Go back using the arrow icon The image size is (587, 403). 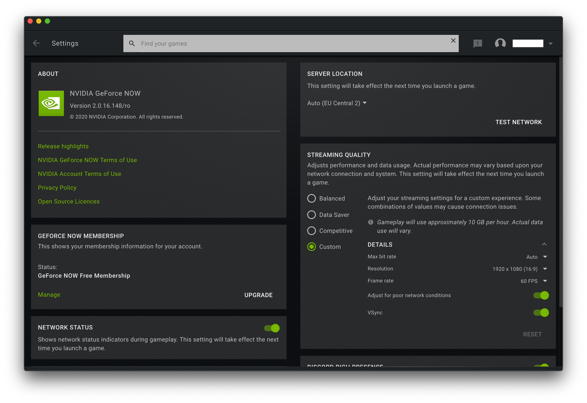(x=36, y=43)
